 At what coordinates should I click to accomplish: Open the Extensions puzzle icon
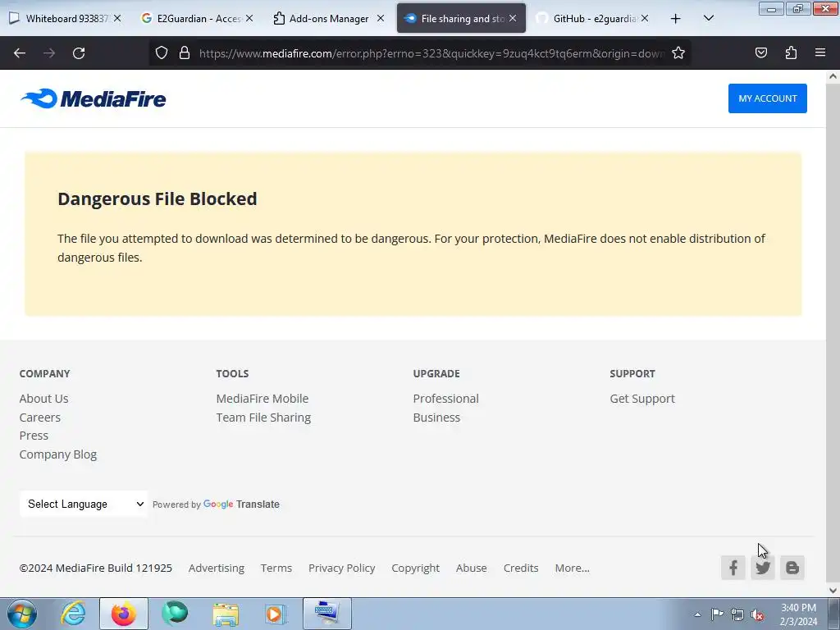click(791, 52)
